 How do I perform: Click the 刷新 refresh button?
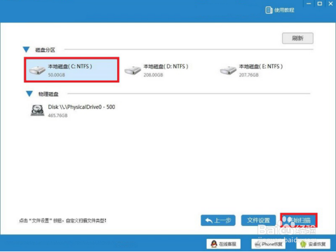click(x=298, y=38)
